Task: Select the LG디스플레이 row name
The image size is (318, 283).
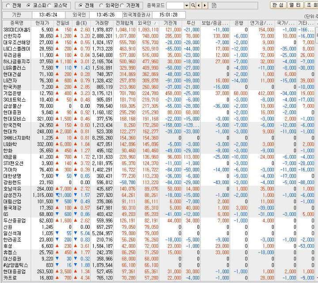Action: tap(17, 49)
